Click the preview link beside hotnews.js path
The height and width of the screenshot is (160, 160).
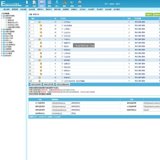(x=76, y=103)
